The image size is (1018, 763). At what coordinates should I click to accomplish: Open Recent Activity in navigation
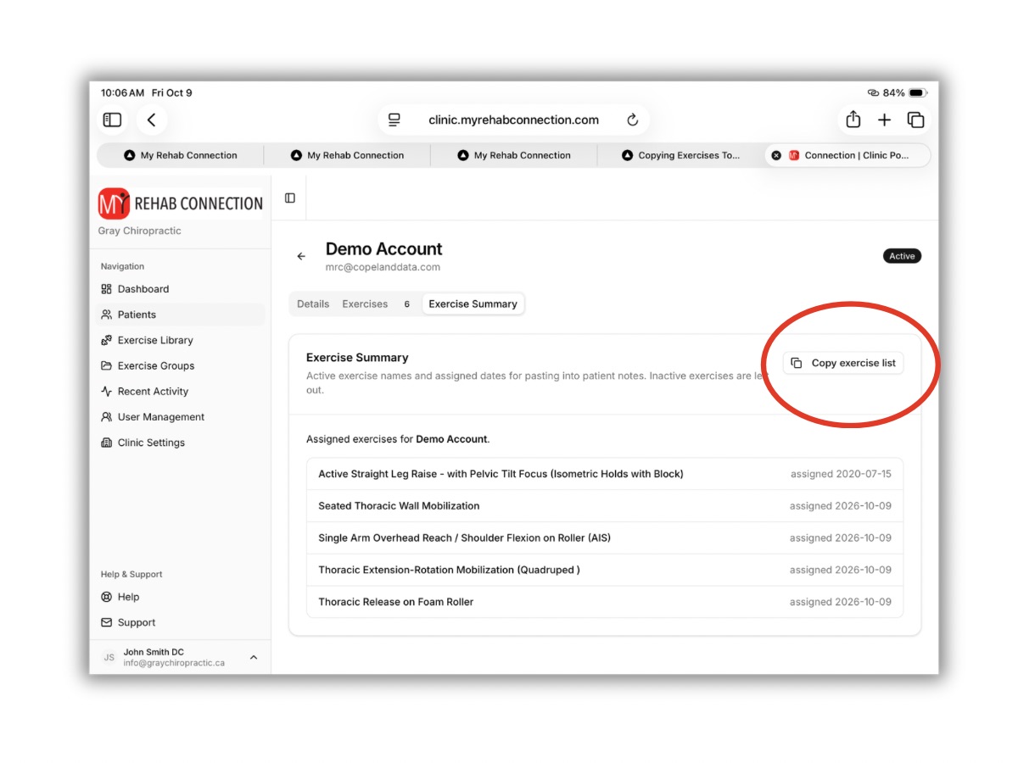(181, 391)
